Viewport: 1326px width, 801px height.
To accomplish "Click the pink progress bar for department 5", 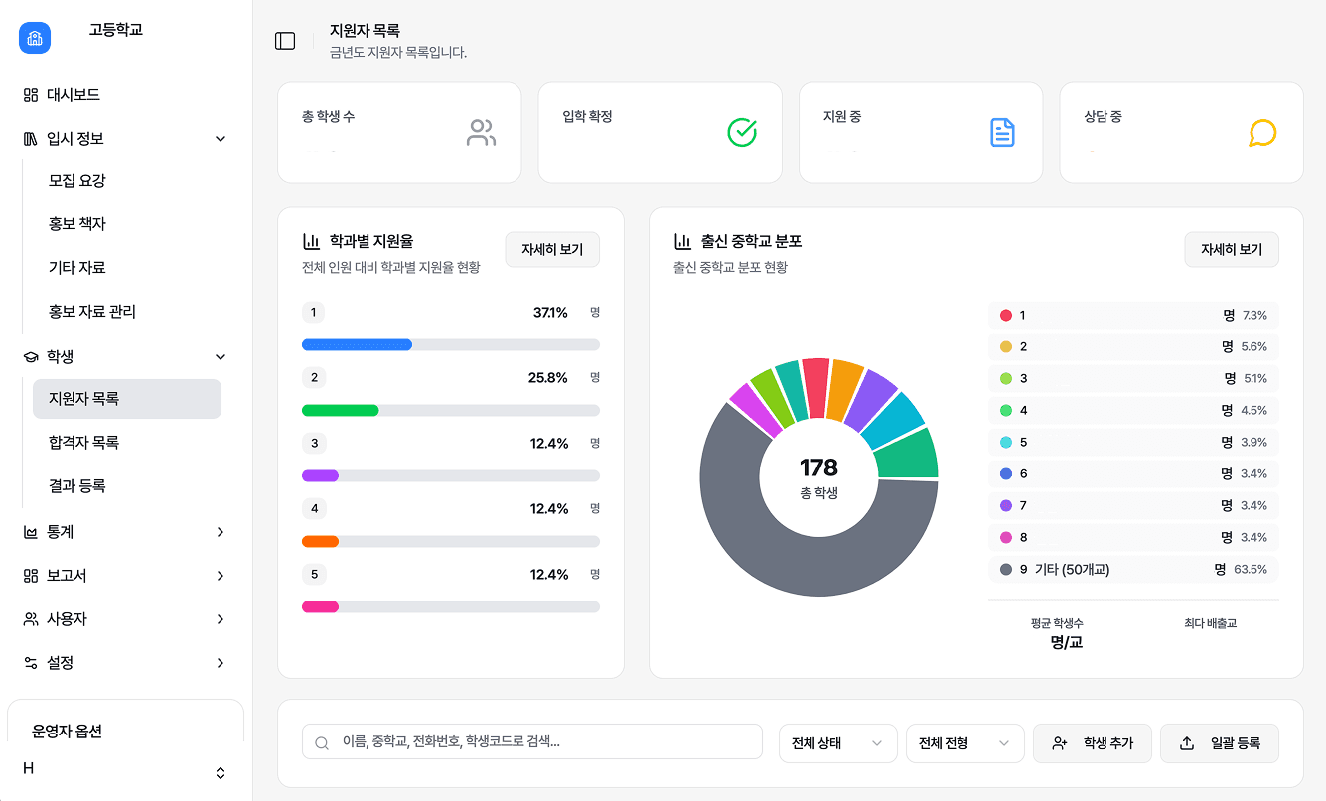I will 320,607.
